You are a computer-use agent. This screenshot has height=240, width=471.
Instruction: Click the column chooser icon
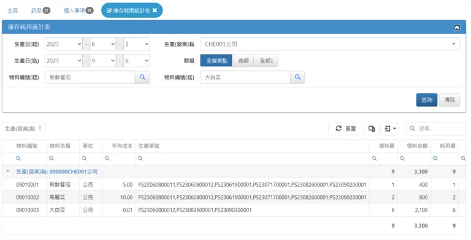(x=372, y=129)
